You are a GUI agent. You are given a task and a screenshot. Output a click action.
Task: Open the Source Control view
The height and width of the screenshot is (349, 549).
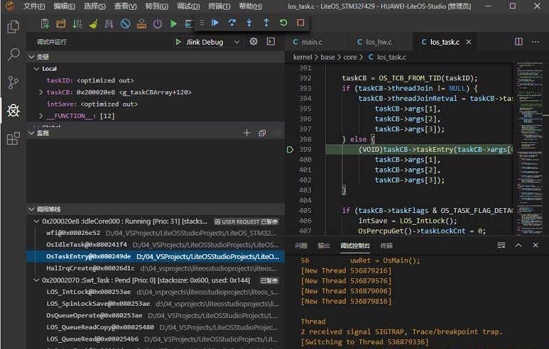click(x=13, y=82)
